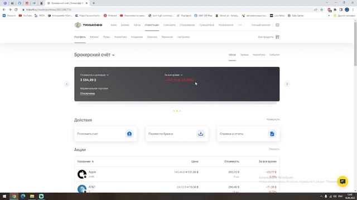Open File Explorer from taskbar
Viewport: 357px width, 200px height.
[32, 196]
